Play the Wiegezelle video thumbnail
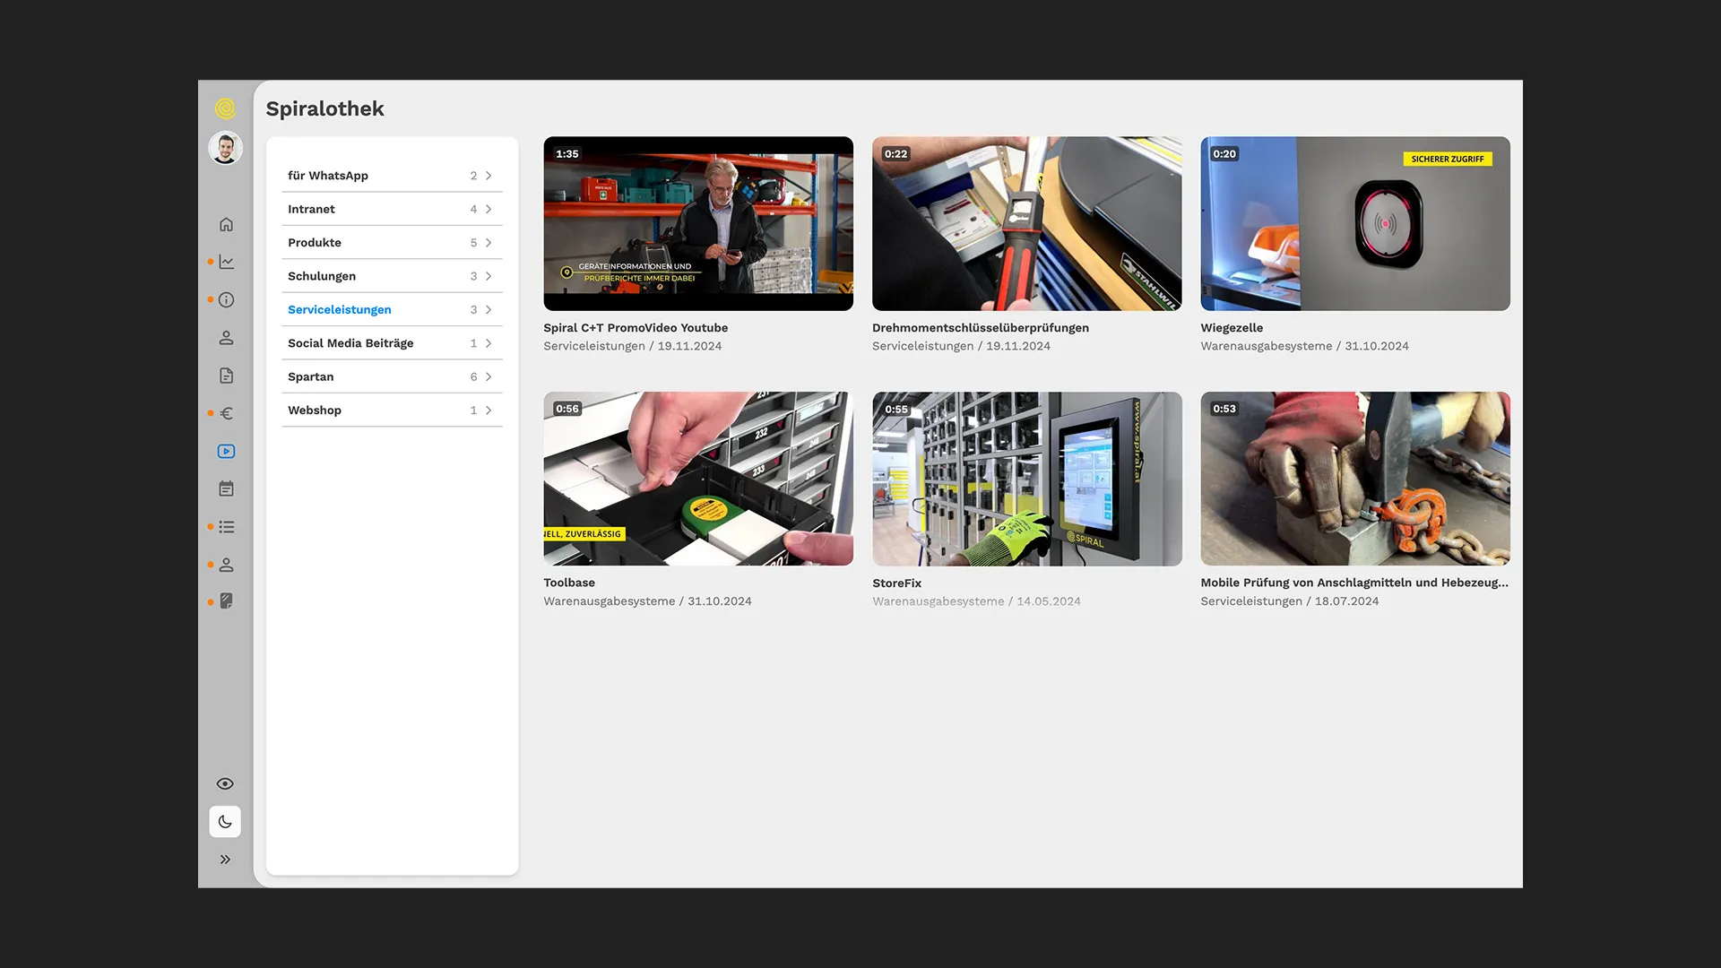1721x968 pixels. tap(1355, 224)
